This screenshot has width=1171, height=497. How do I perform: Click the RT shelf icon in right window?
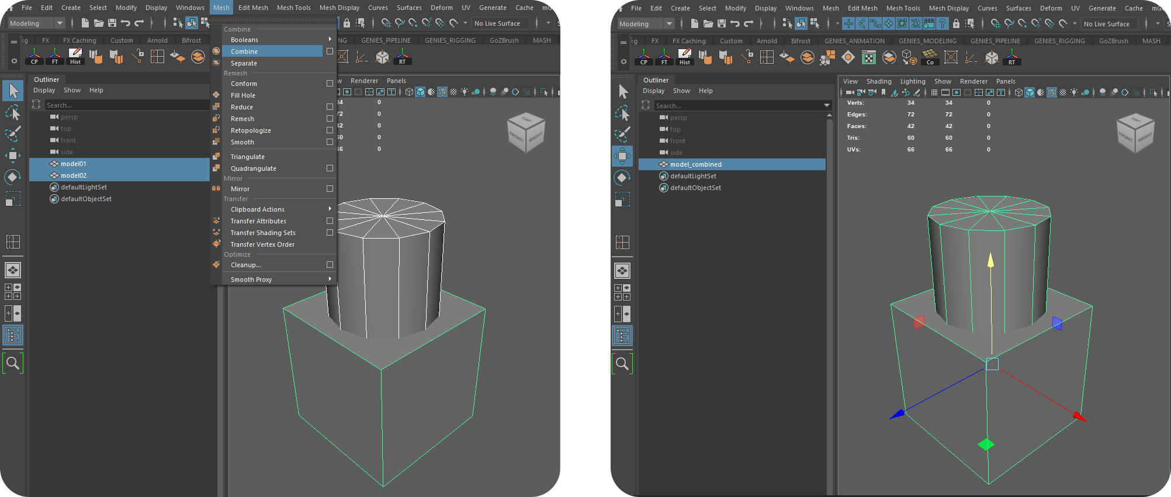pyautogui.click(x=1011, y=57)
